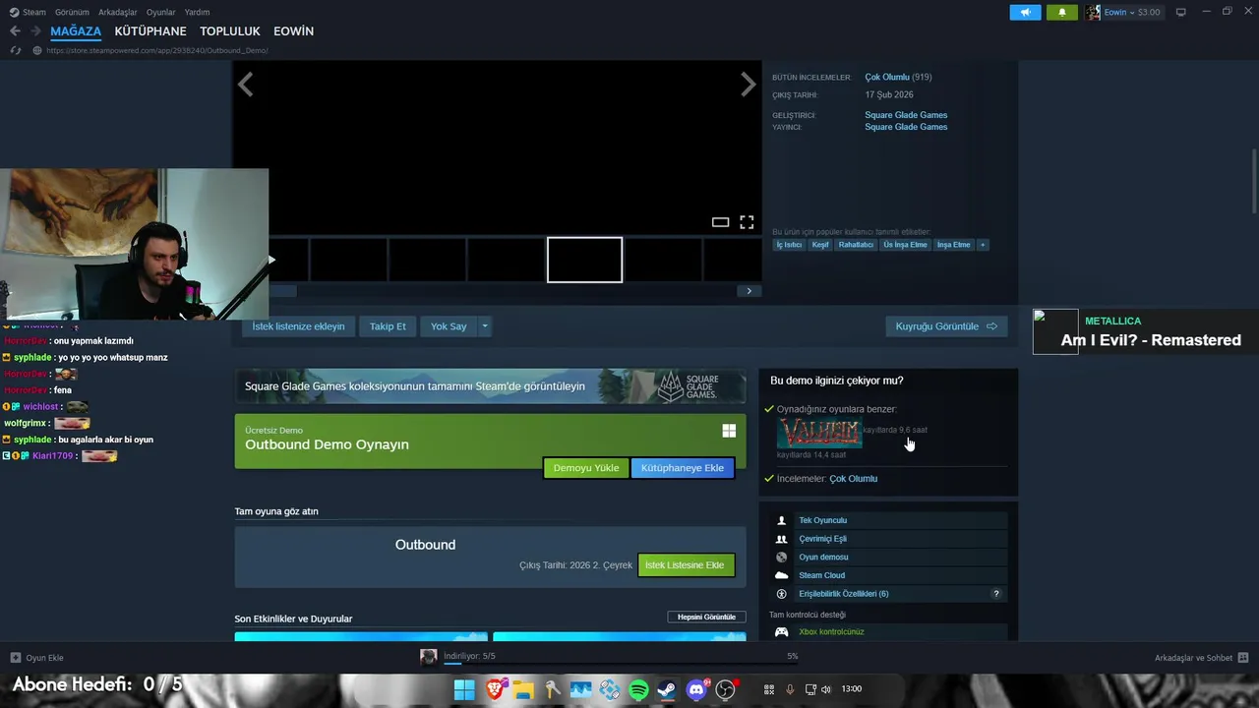Click Çok Olumlu next to İncelemeler
The image size is (1259, 708).
(853, 479)
